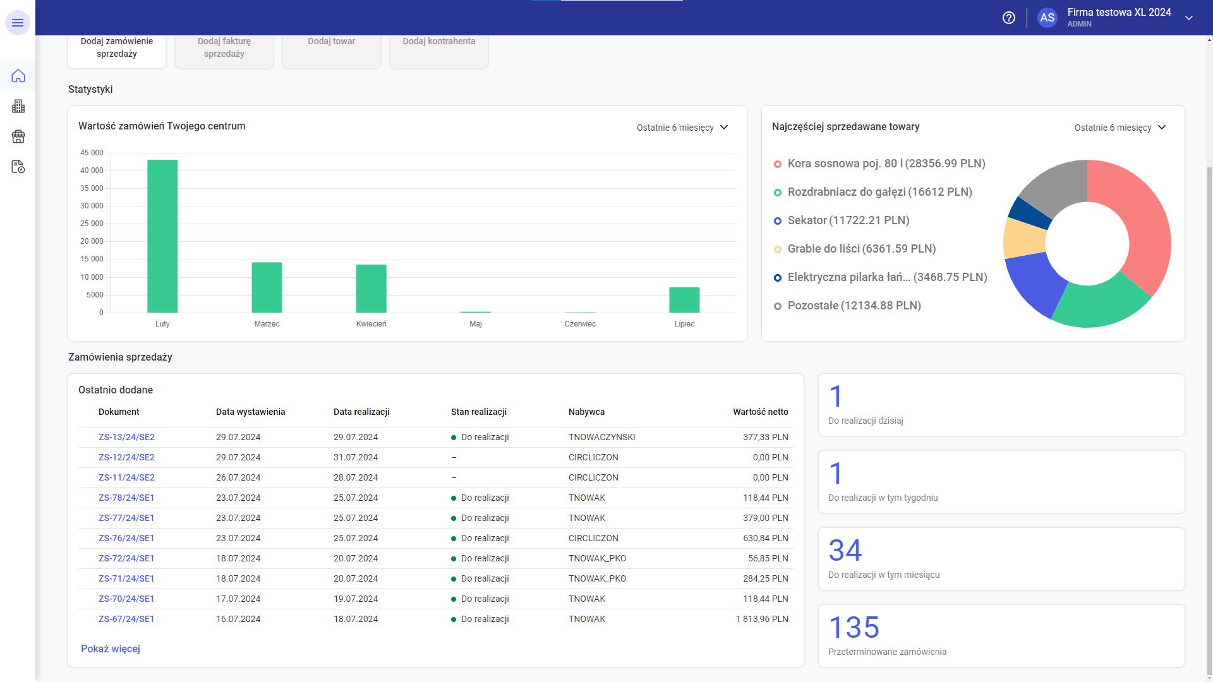This screenshot has width=1213, height=682.
Task: Open the Do realizacji w tym miesiącu card
Action: 1001,559
